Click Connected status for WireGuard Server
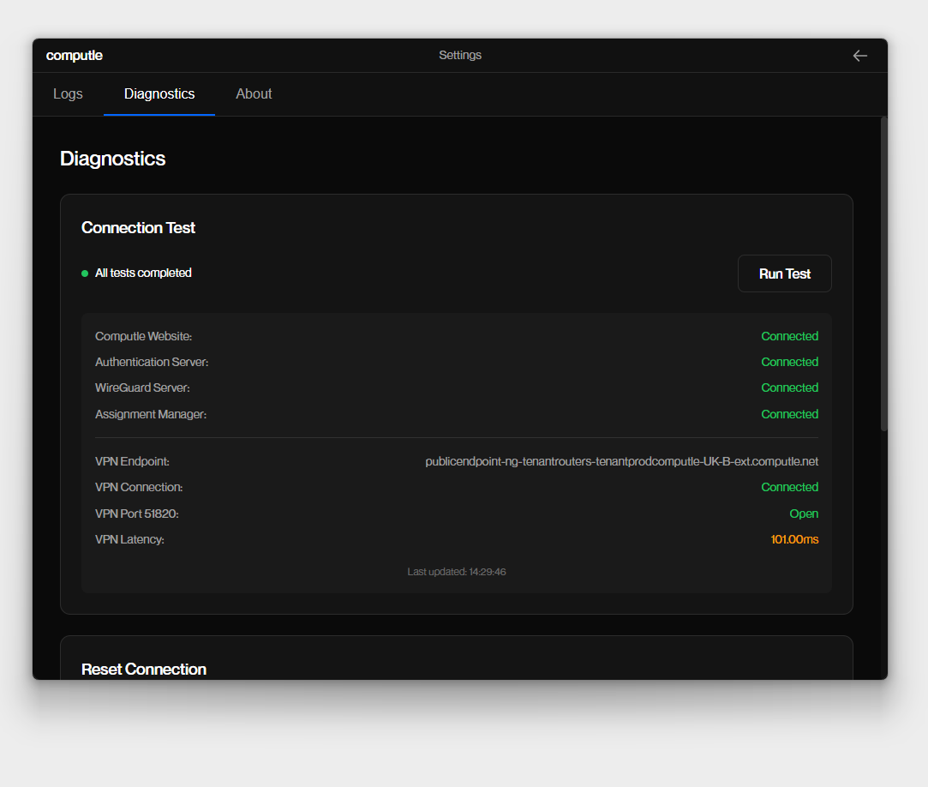This screenshot has width=928, height=787. (x=789, y=387)
